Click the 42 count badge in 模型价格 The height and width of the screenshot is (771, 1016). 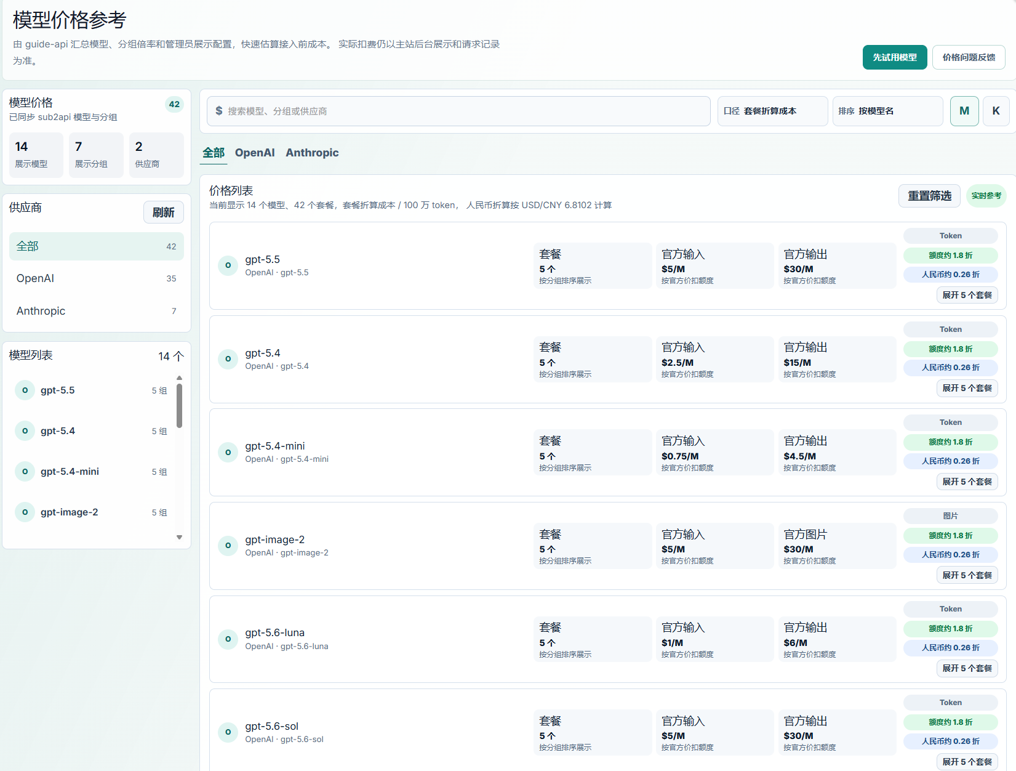(x=174, y=104)
